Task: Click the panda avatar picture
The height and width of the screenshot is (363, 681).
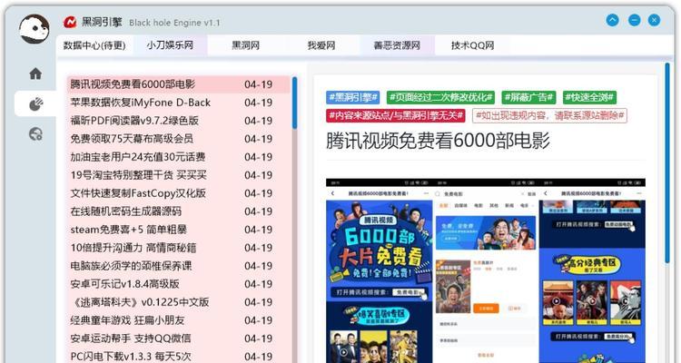Action: (x=34, y=29)
